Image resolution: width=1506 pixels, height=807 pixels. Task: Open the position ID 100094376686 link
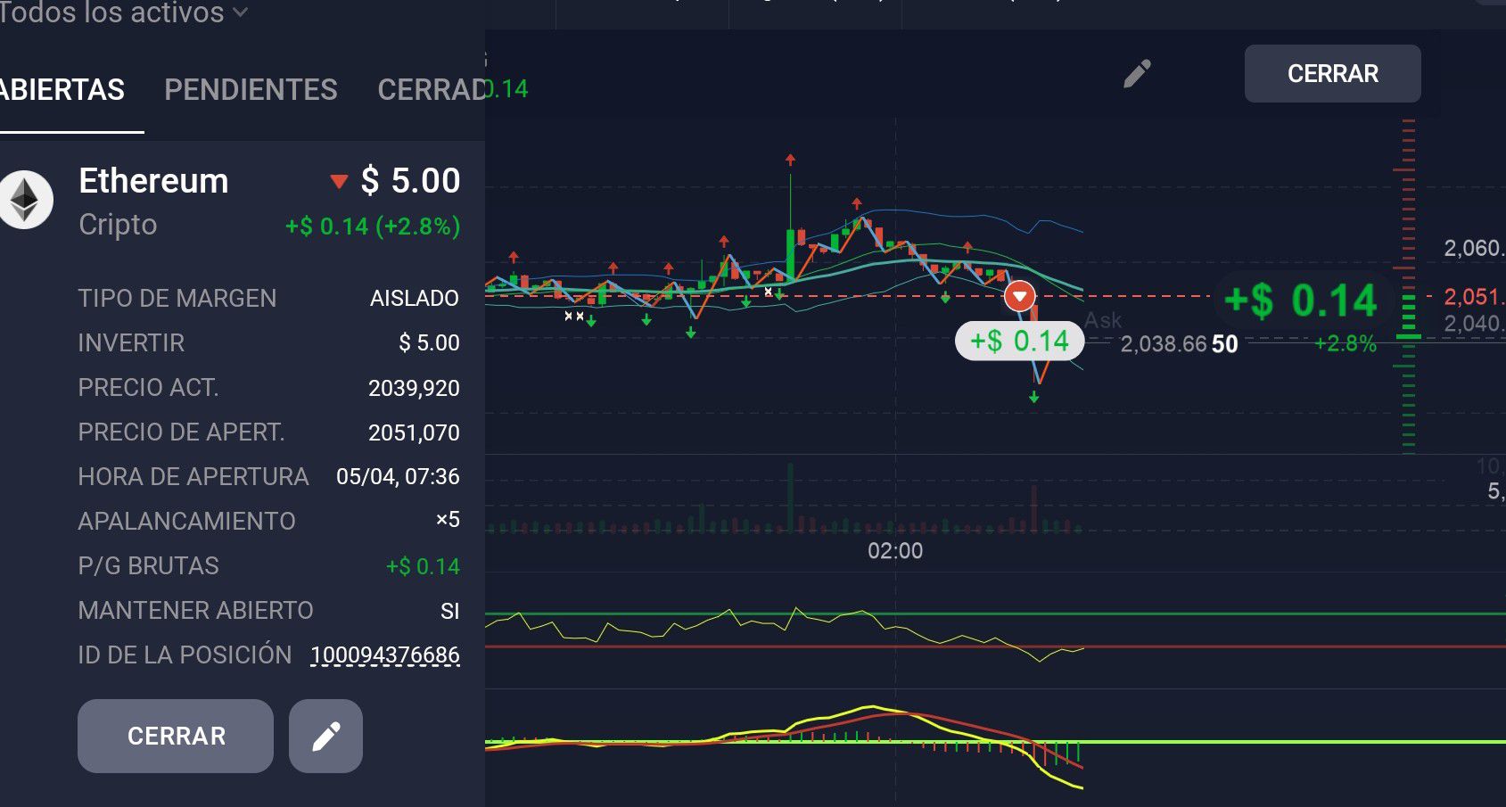[x=384, y=655]
